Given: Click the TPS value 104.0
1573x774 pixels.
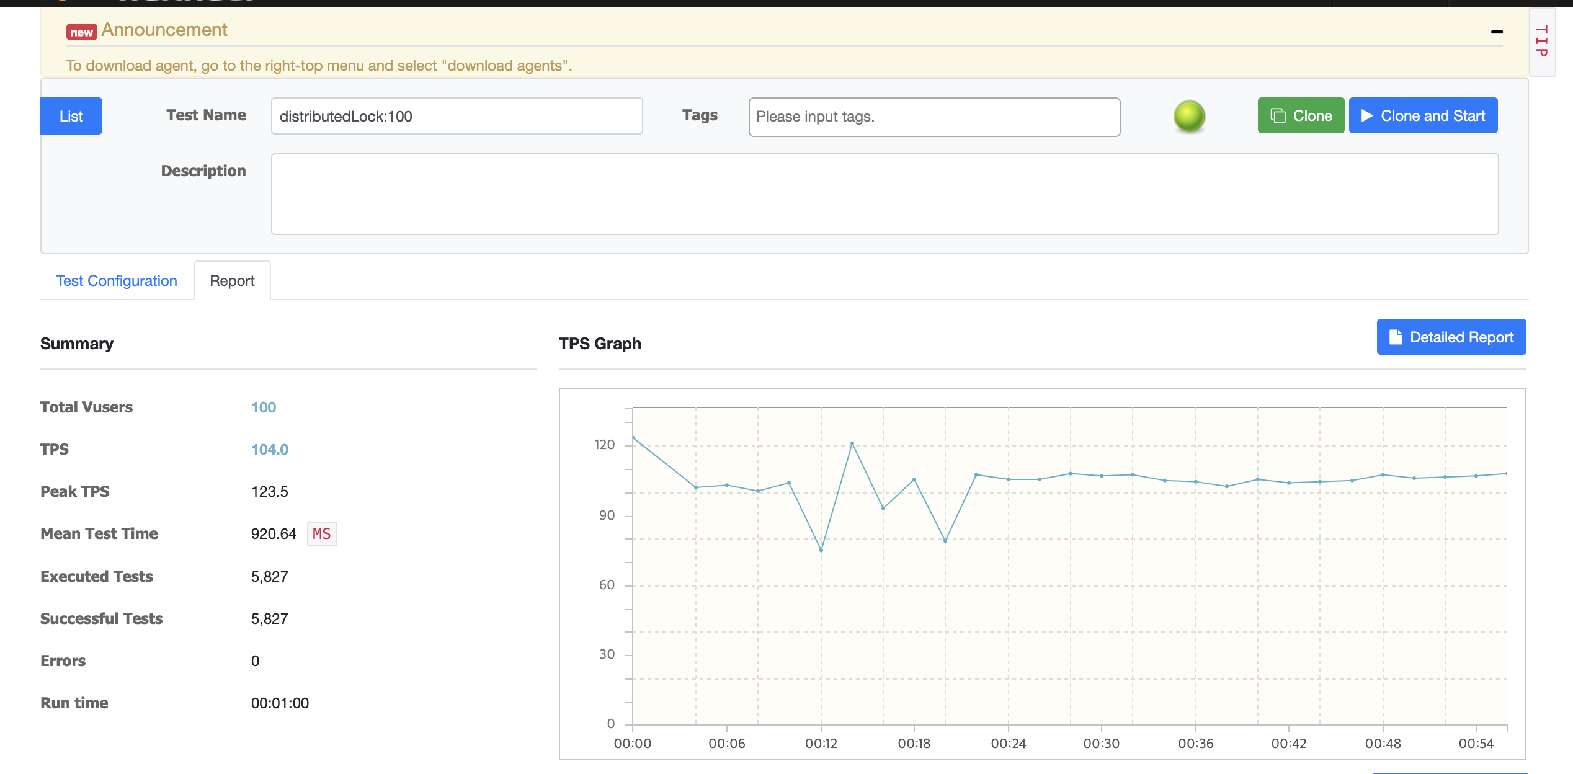Looking at the screenshot, I should pos(269,450).
